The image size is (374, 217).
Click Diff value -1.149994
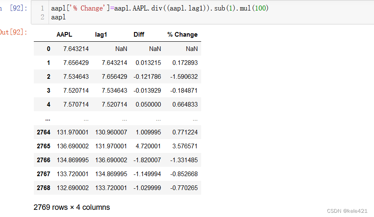147,174
